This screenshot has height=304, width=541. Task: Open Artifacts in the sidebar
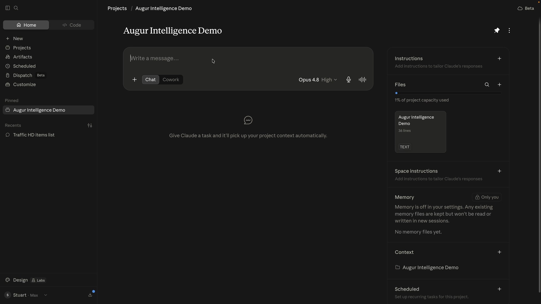click(48, 57)
